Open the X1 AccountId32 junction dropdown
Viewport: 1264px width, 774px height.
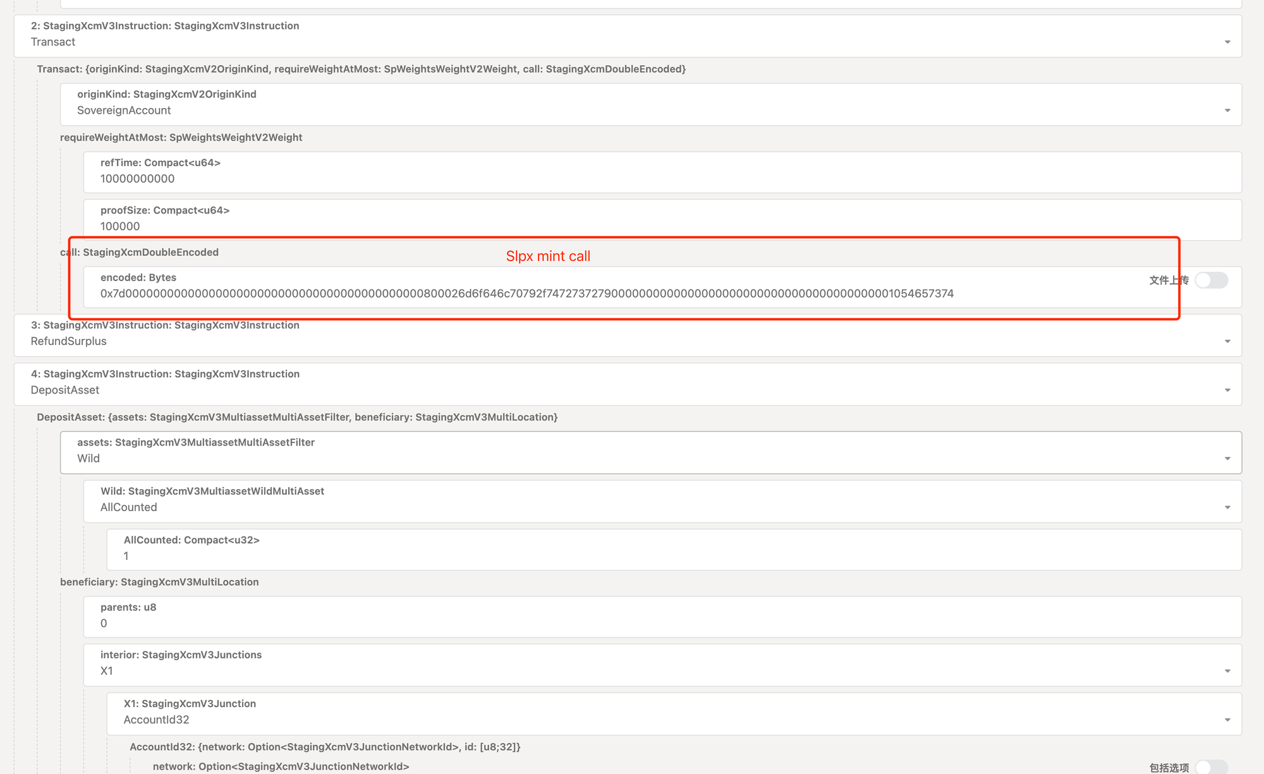pos(1227,720)
